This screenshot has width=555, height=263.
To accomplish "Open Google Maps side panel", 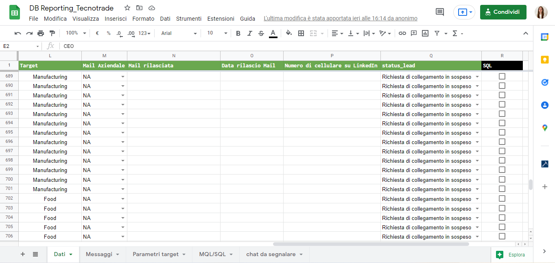I will pyautogui.click(x=545, y=128).
